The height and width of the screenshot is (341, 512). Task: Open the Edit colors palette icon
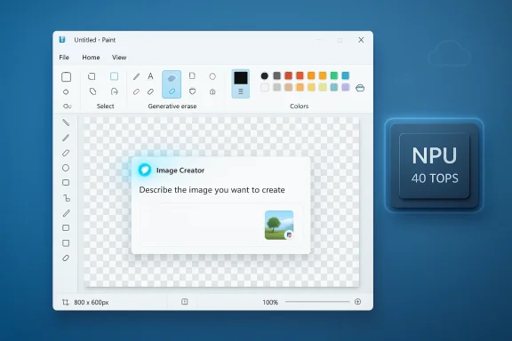click(x=360, y=88)
